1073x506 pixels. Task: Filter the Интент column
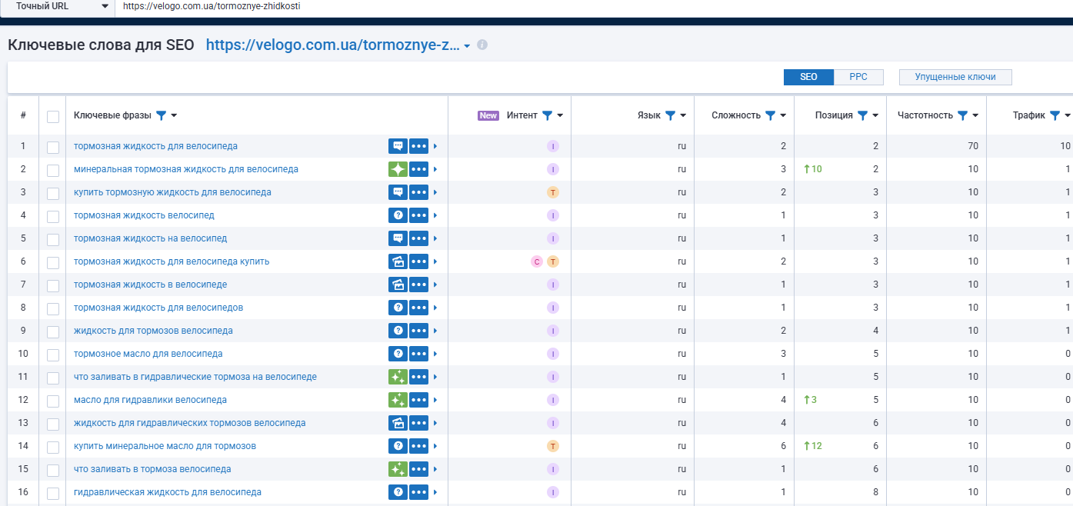click(x=547, y=115)
